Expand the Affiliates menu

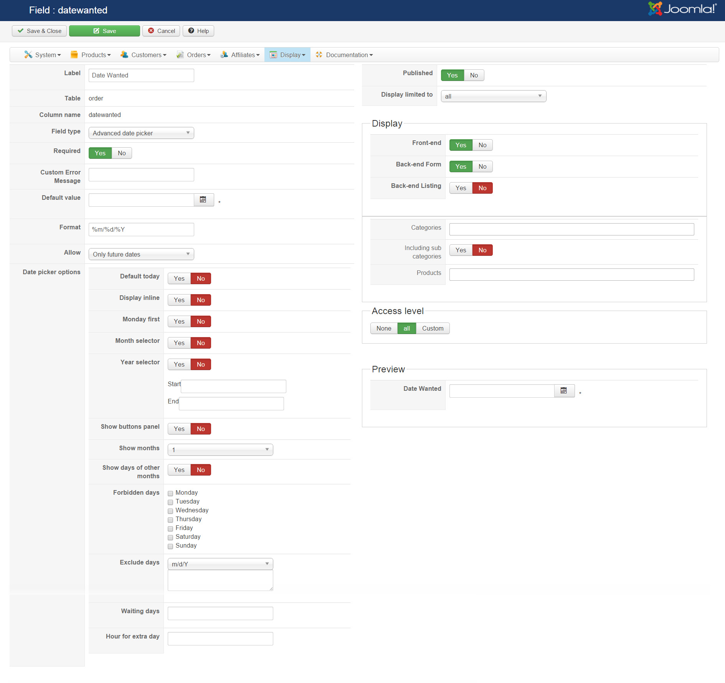(240, 55)
